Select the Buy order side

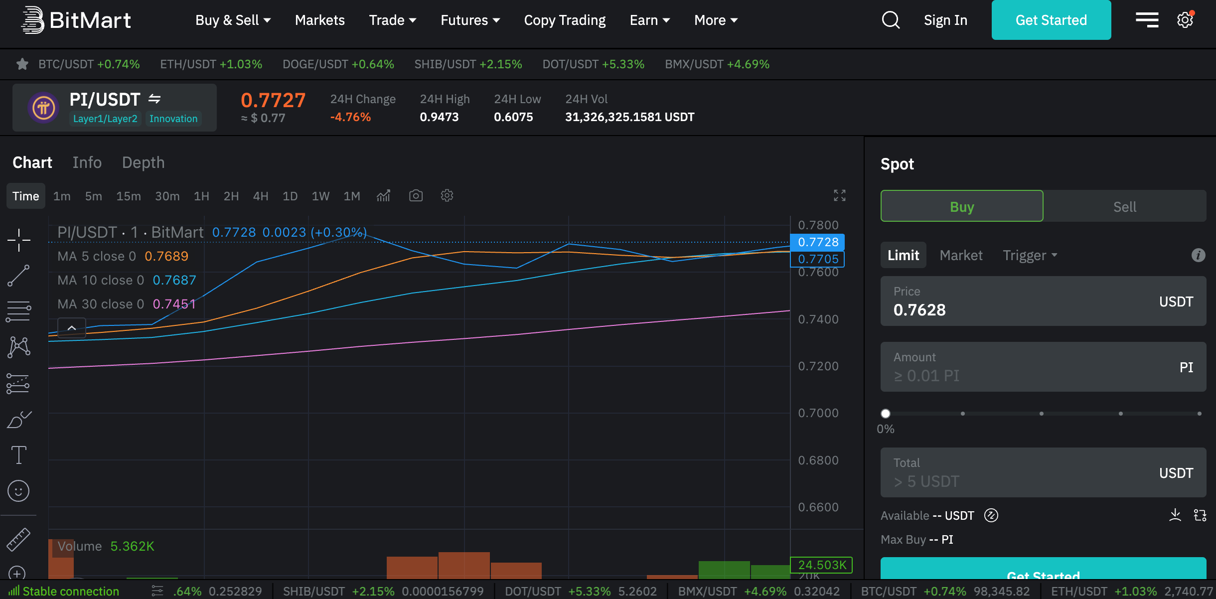[x=961, y=206]
